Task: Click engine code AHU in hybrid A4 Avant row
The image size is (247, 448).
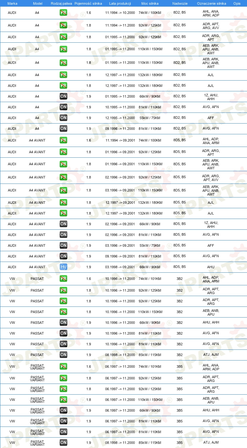Action: (x=211, y=267)
